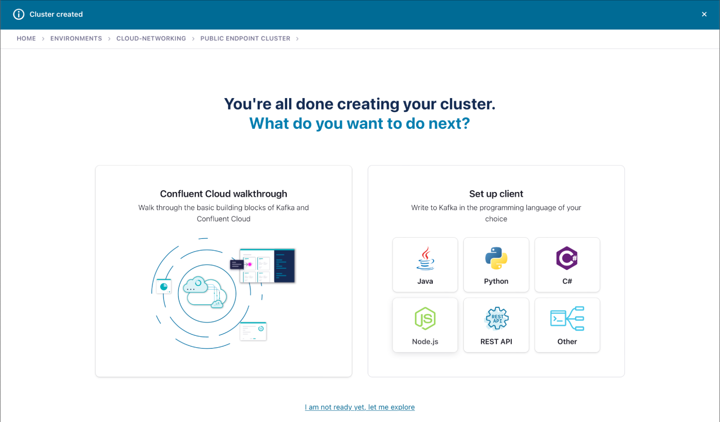Viewport: 720px width, 422px height.
Task: Select the Java client icon
Action: click(425, 258)
